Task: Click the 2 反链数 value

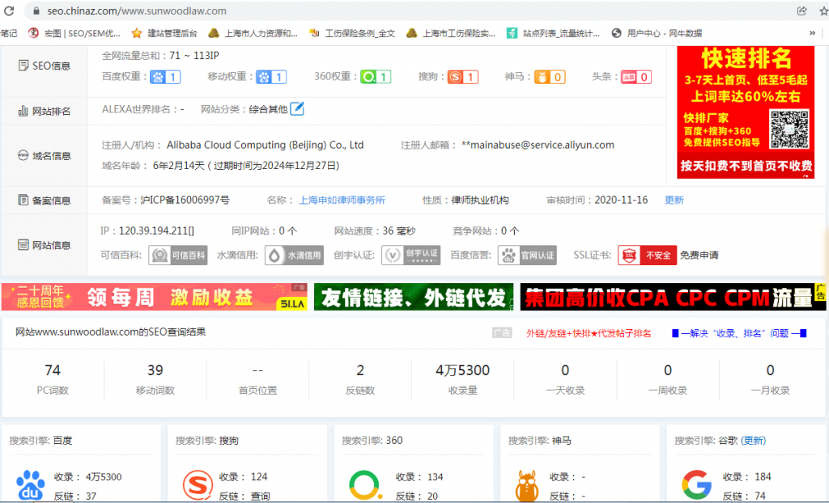Action: [x=360, y=370]
